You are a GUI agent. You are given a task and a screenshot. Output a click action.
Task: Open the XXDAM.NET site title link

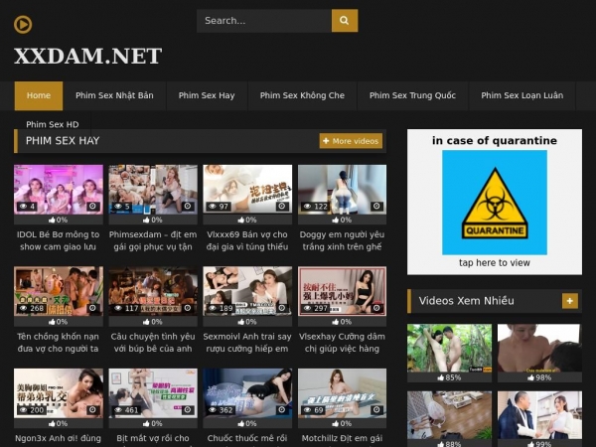point(87,56)
